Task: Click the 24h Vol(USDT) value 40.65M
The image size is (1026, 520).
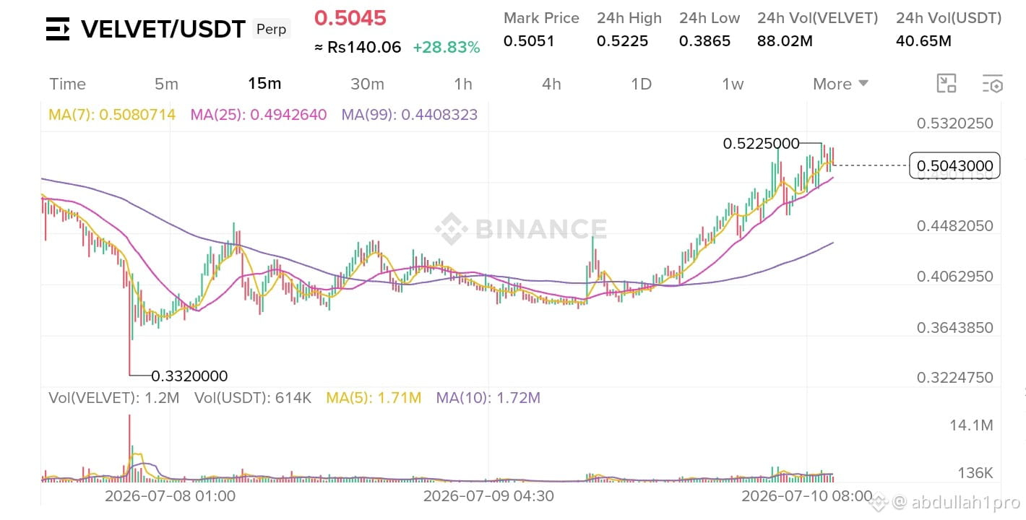Action: click(x=923, y=41)
